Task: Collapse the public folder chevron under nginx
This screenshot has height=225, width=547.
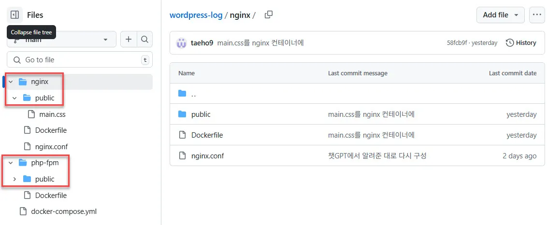Action: tap(14, 98)
